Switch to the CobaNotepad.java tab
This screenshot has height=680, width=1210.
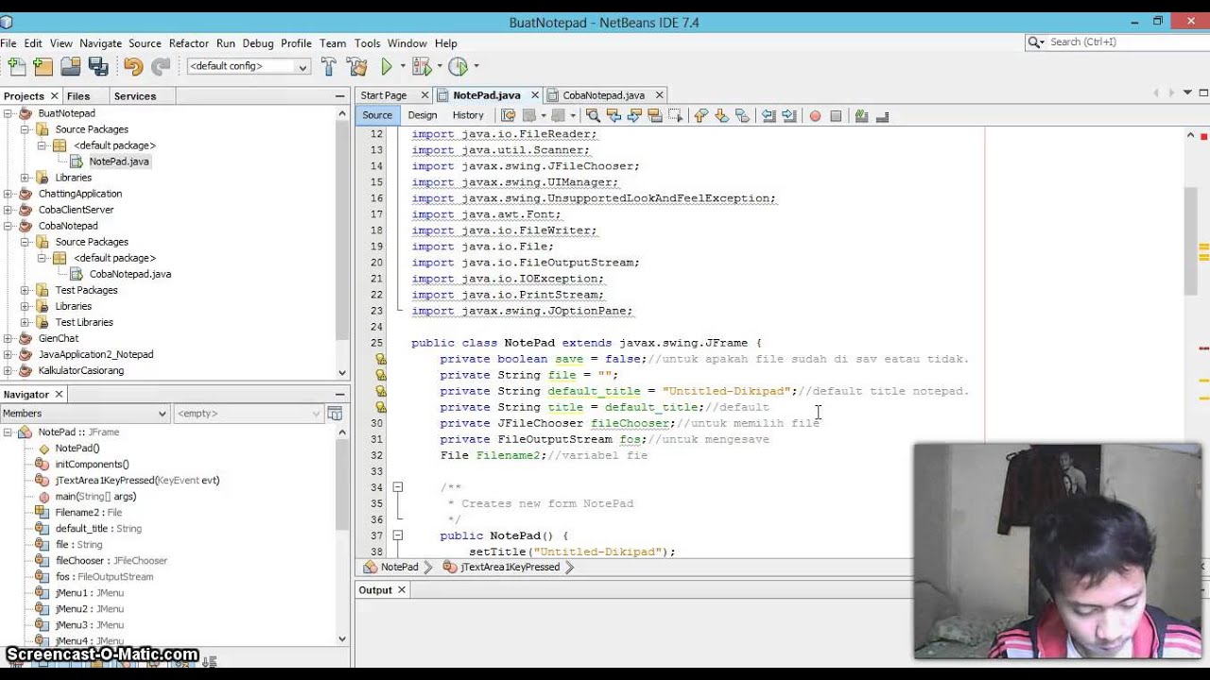(603, 95)
